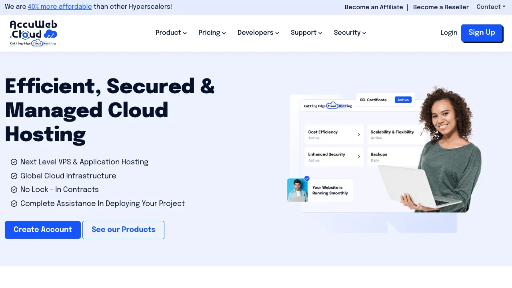Expand the Contact dropdown
The height and width of the screenshot is (288, 512).
pos(491,7)
